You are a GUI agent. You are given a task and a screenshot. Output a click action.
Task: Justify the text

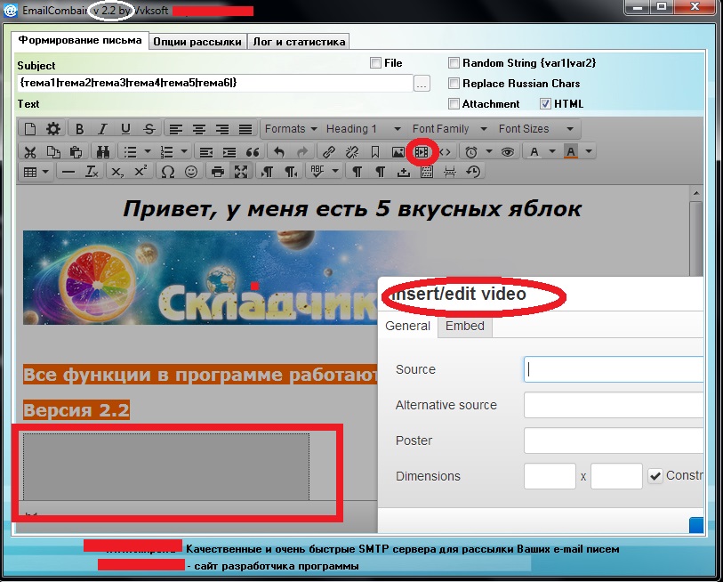tap(245, 129)
